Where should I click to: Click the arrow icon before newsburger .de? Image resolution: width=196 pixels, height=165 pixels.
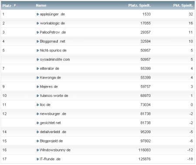click(x=37, y=114)
